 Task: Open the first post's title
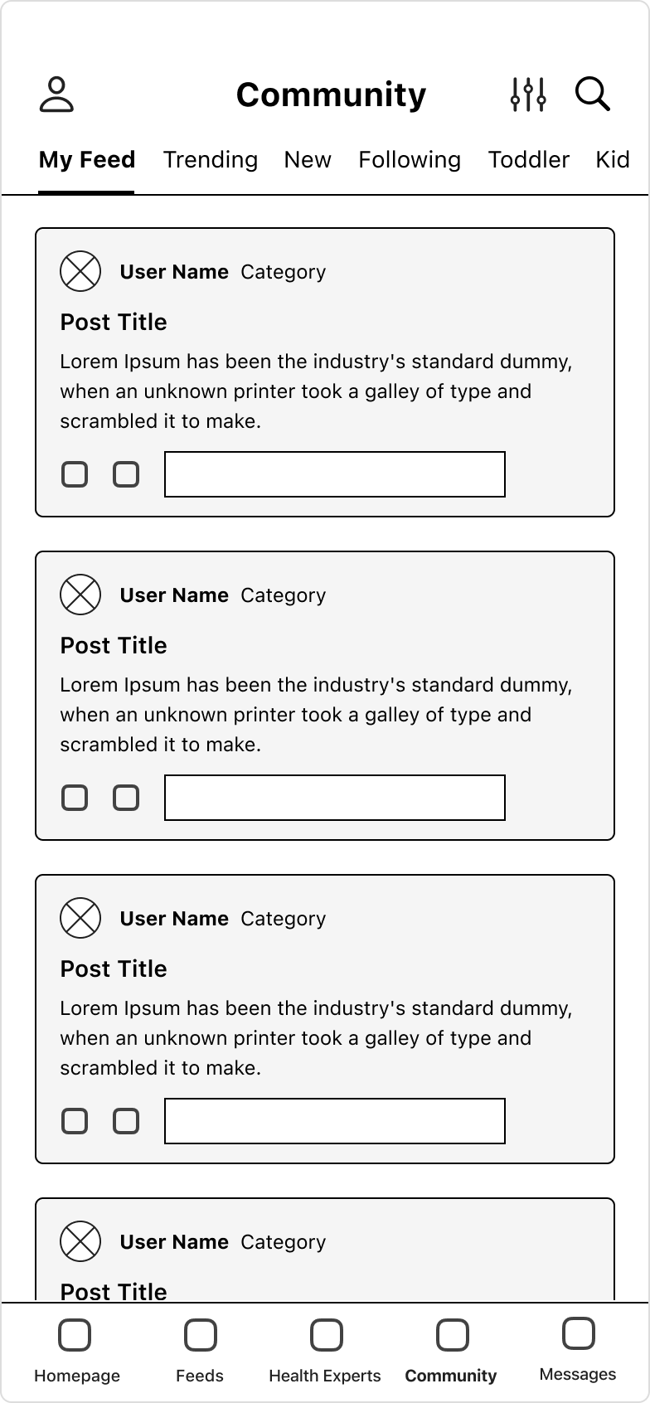click(114, 322)
